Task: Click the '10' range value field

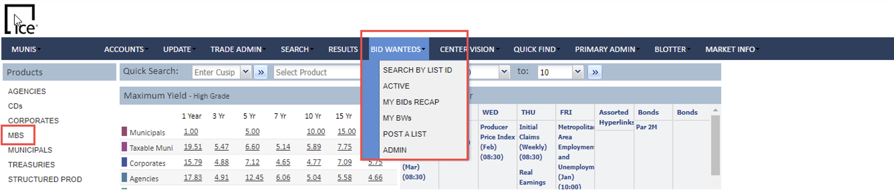Action: pyautogui.click(x=555, y=72)
